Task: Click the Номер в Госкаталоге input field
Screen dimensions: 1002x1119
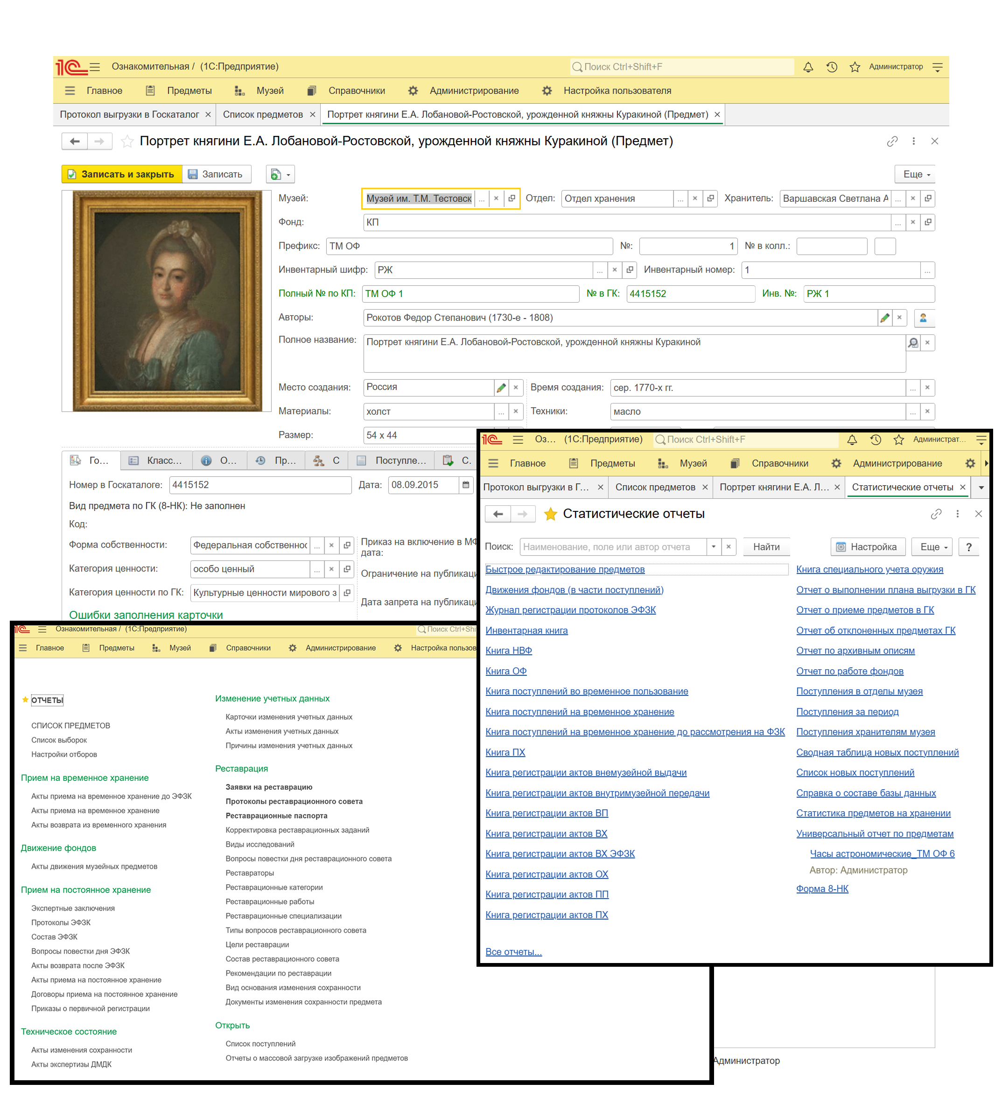Action: [259, 485]
